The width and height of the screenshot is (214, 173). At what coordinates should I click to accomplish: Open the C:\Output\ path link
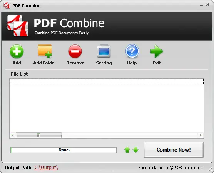coord(46,168)
